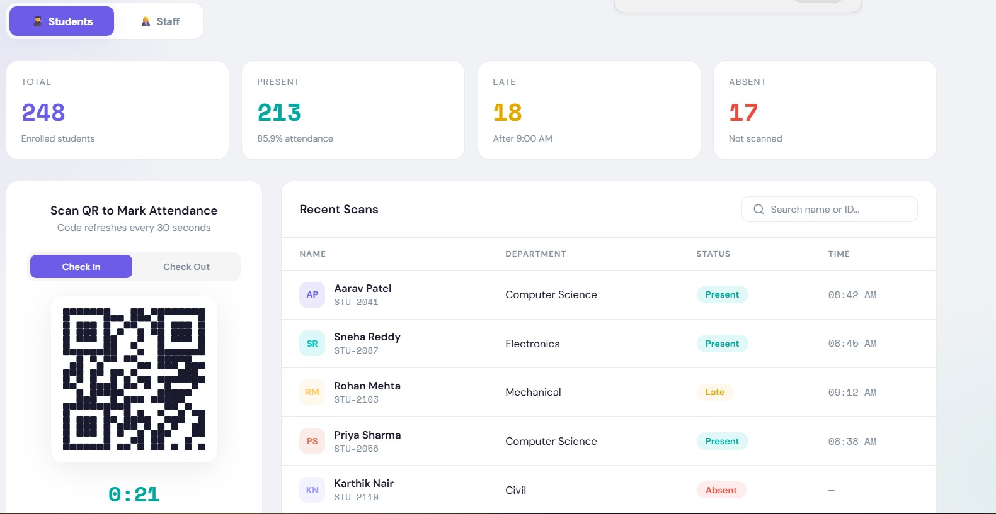Viewport: 996px width, 514px height.
Task: Click student ID STU-2056
Action: coord(356,449)
